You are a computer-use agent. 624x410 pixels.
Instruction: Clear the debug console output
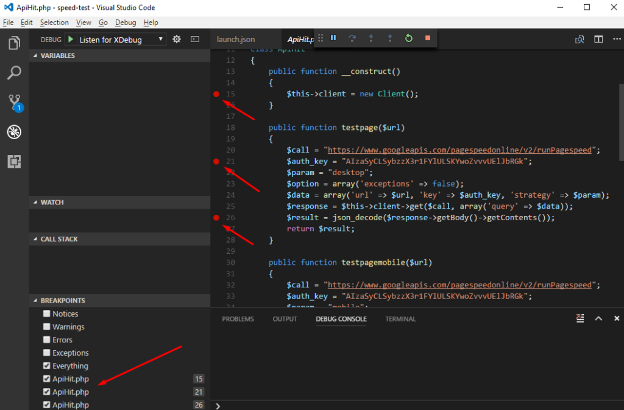coord(581,318)
